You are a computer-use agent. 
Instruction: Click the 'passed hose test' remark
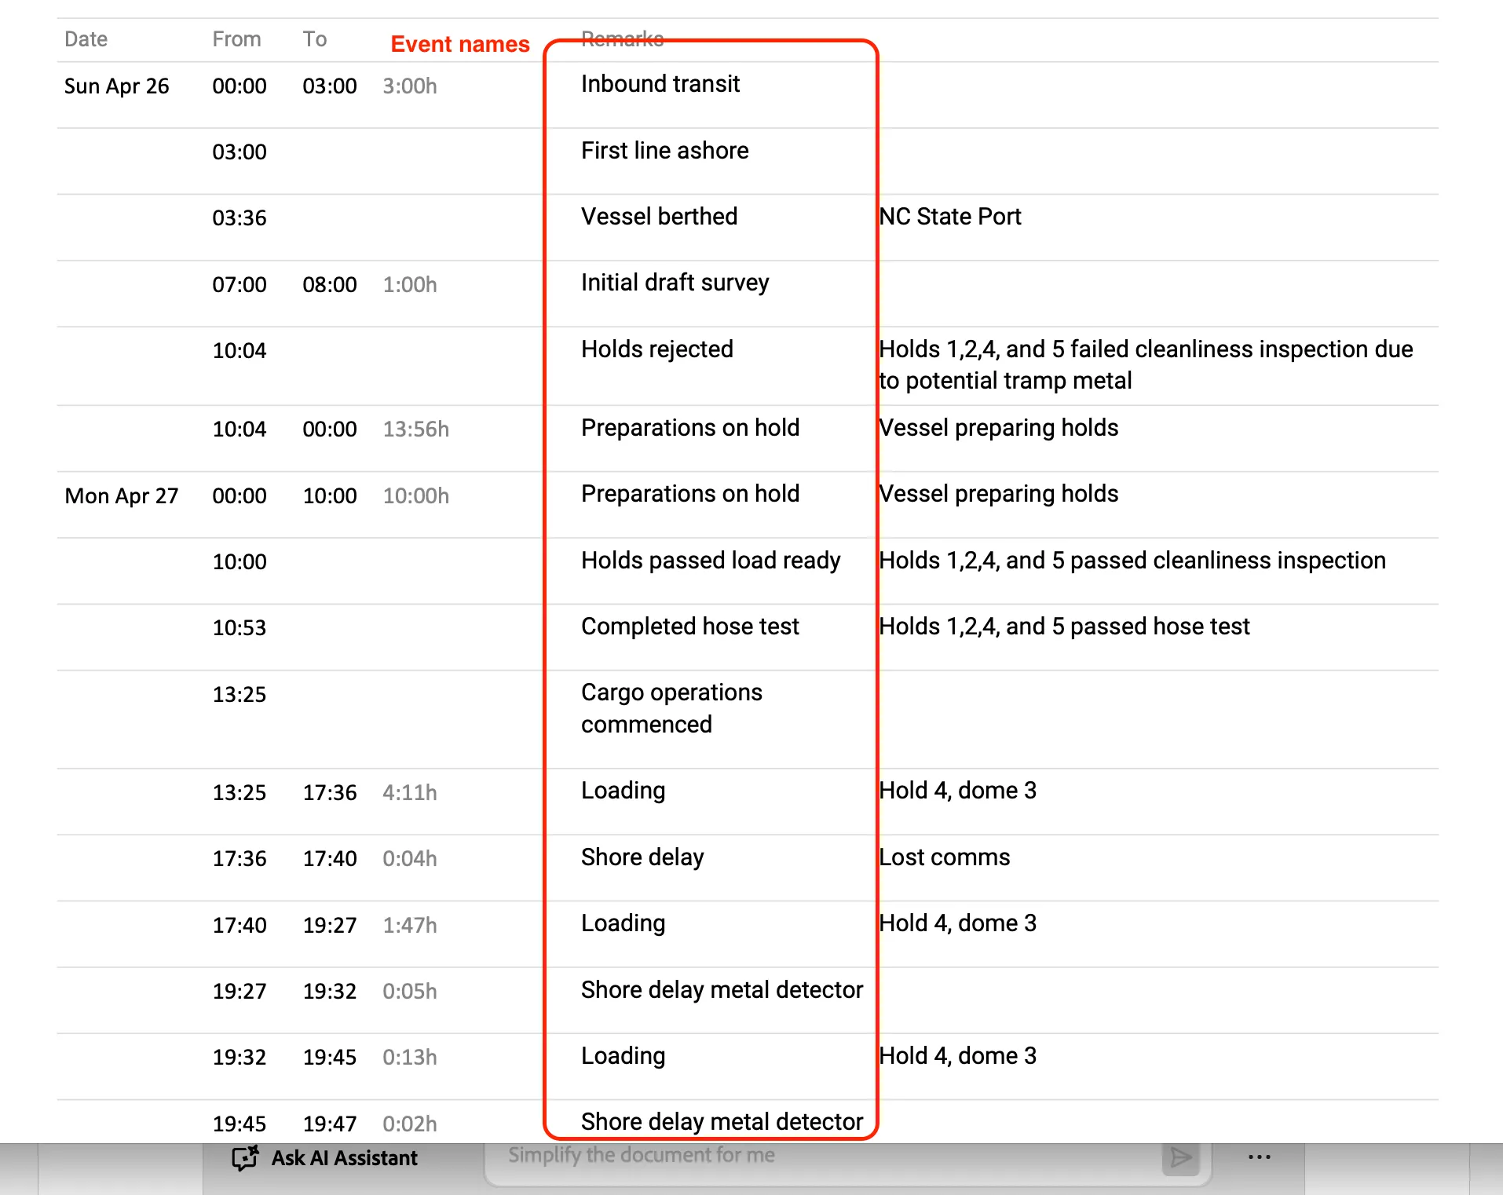(1064, 627)
